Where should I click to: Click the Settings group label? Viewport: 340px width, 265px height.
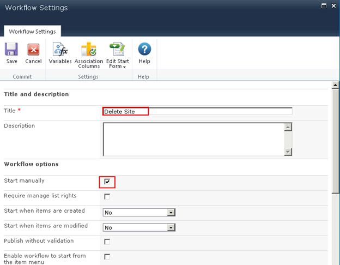pos(88,77)
